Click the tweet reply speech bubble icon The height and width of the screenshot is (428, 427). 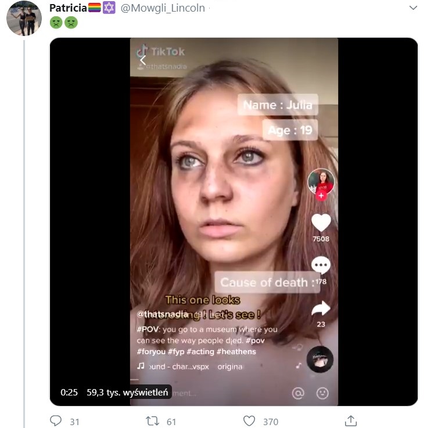click(x=56, y=421)
